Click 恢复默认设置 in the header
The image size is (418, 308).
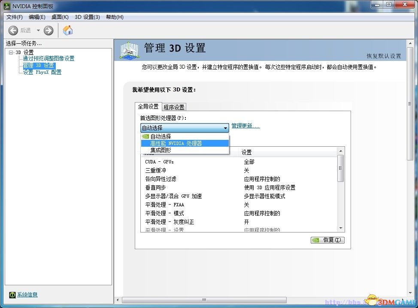(384, 56)
